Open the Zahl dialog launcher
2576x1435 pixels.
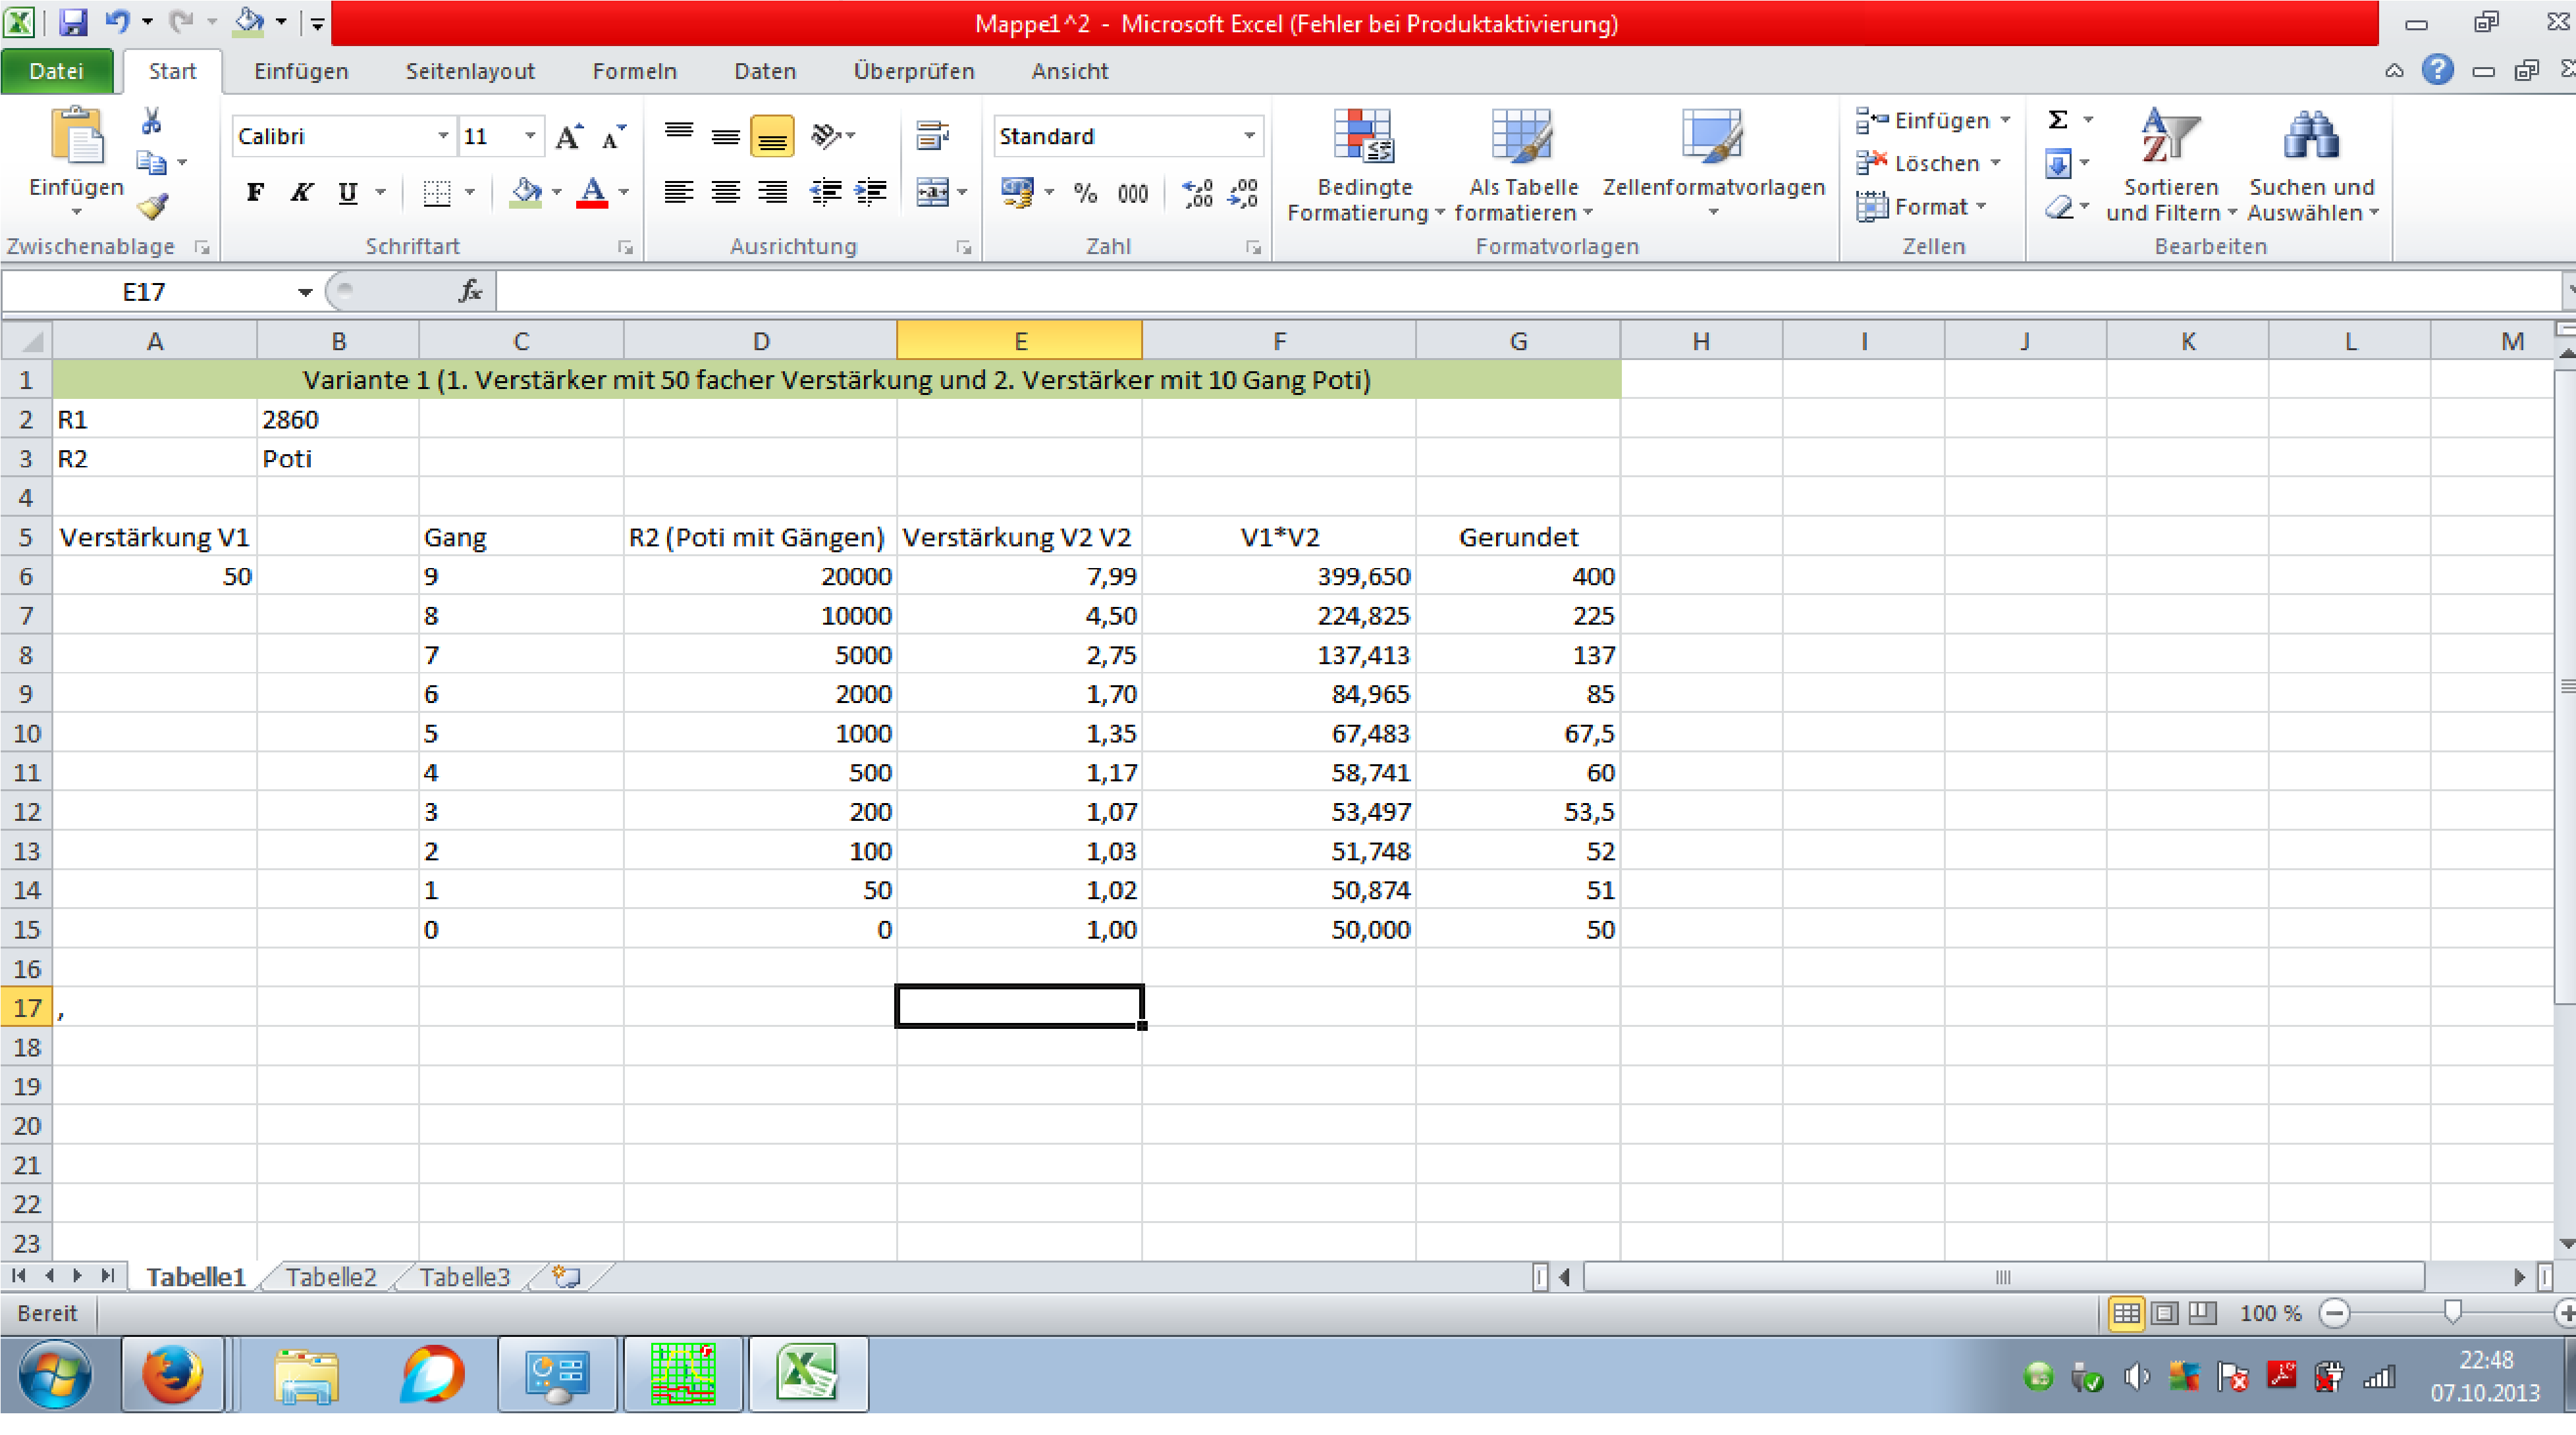(x=1253, y=247)
